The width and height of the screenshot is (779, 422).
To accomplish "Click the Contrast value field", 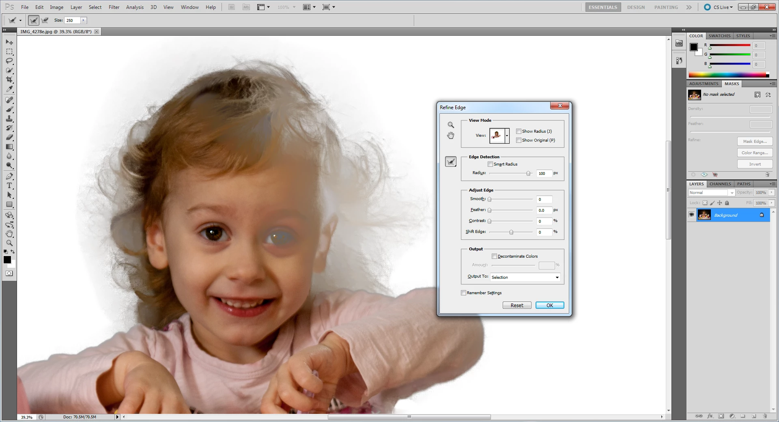I will (544, 221).
